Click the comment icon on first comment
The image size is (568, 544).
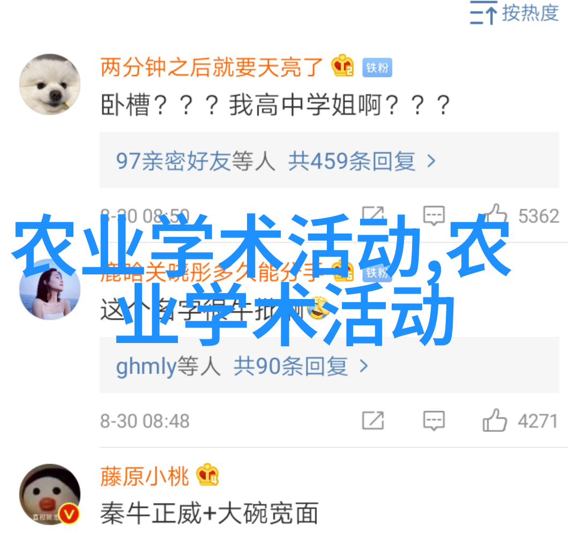tap(434, 215)
